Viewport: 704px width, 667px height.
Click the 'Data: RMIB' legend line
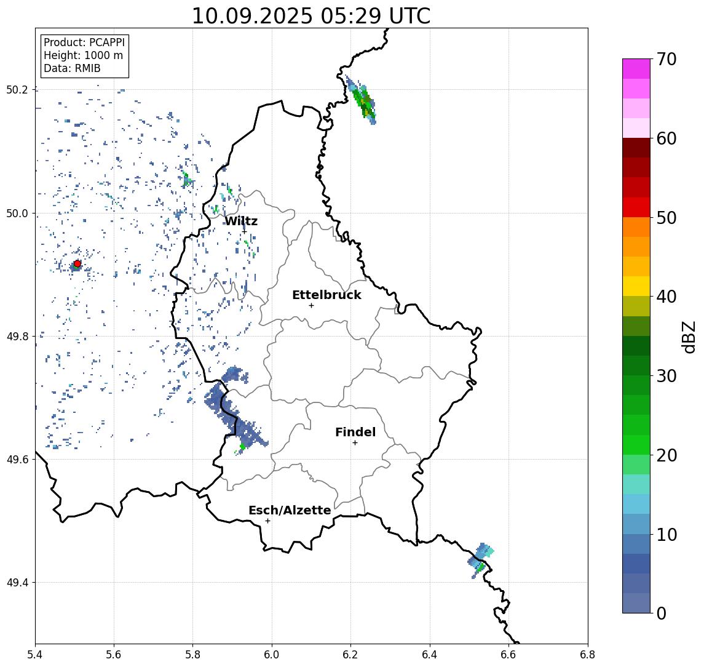(x=72, y=68)
